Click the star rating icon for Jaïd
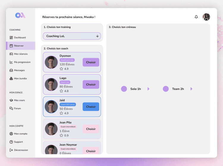The width and height of the screenshot is (223, 166). [61, 113]
